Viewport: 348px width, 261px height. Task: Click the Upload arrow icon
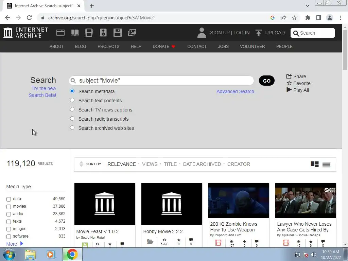click(258, 33)
